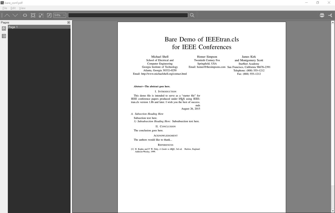Select Page 1 in Pages panel
This screenshot has width=335, height=213.
(39, 27)
